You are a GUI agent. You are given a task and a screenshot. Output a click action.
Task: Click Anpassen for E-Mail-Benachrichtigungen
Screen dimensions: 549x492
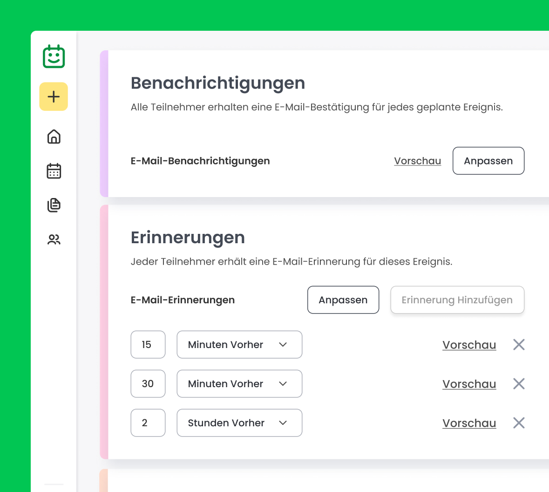coord(488,161)
